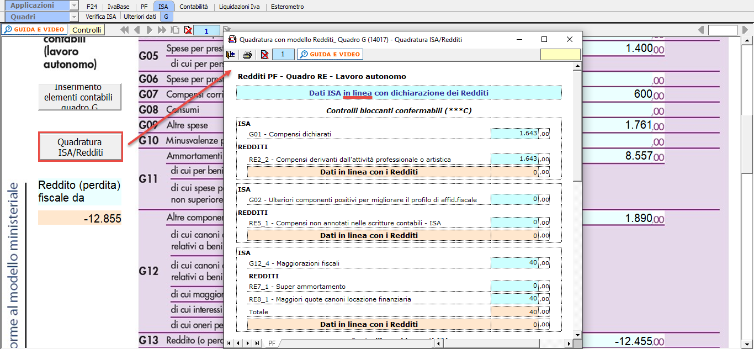Select the Verifica ISA sub-tab
The height and width of the screenshot is (349, 754).
(x=101, y=17)
